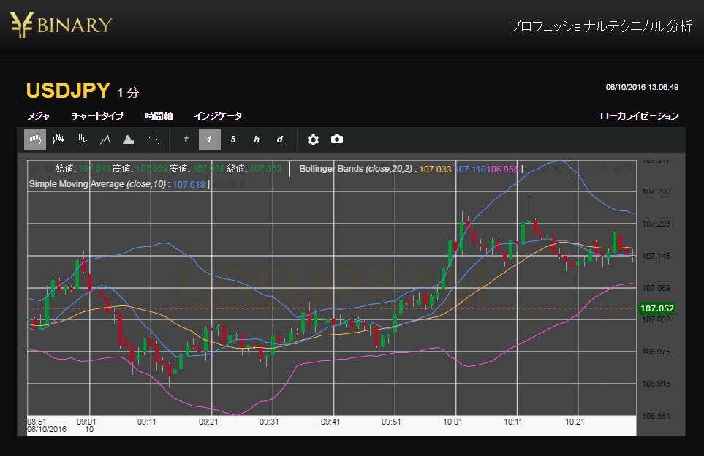Toggle the price series visibility eye
The image size is (704, 456).
37,169
